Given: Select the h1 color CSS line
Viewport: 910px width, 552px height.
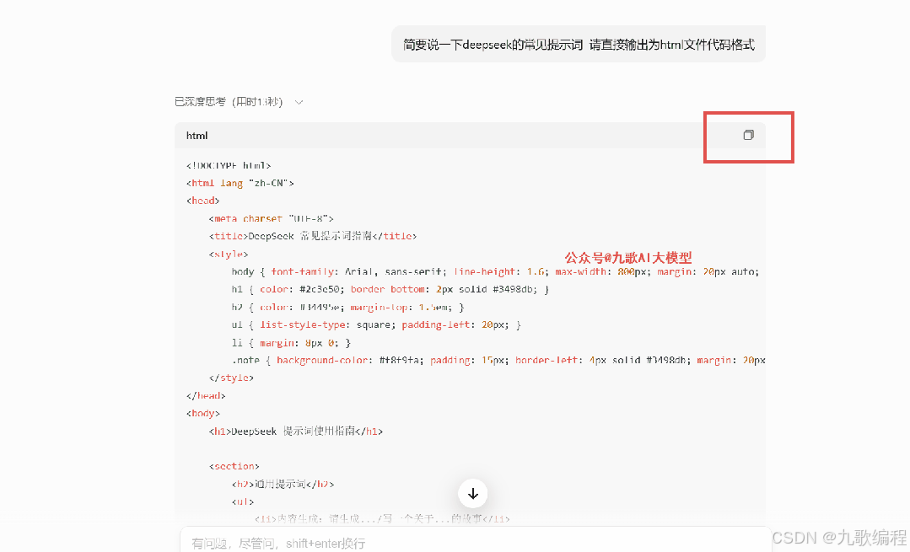Looking at the screenshot, I should click(x=390, y=289).
